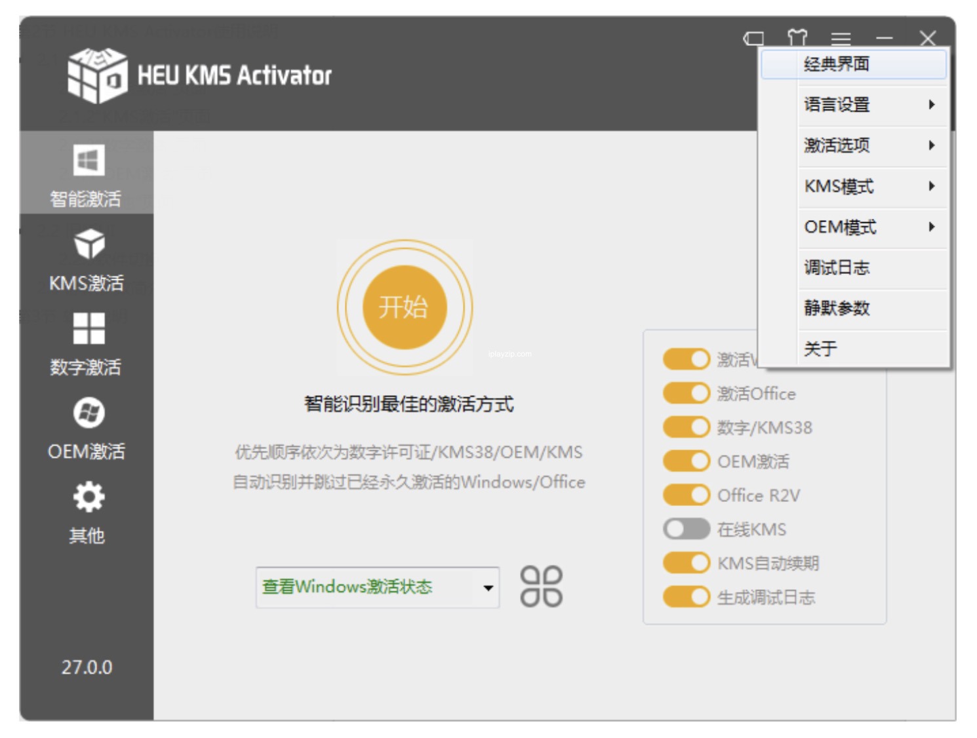
Task: Open the 其他 gear section
Action: click(x=87, y=513)
